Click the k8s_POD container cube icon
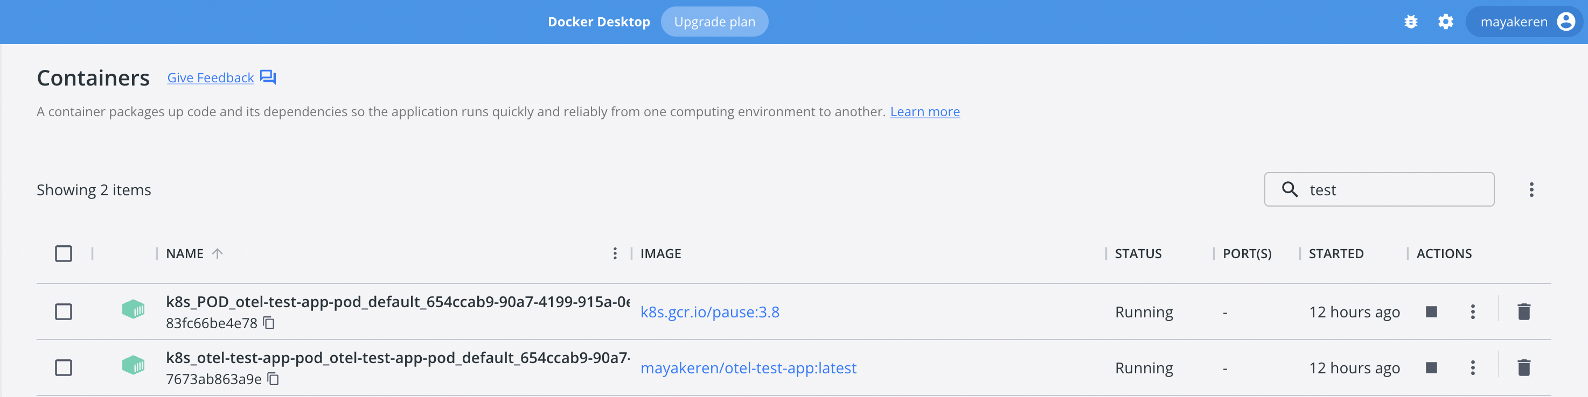Viewport: 1588px width, 397px height. pyautogui.click(x=133, y=309)
